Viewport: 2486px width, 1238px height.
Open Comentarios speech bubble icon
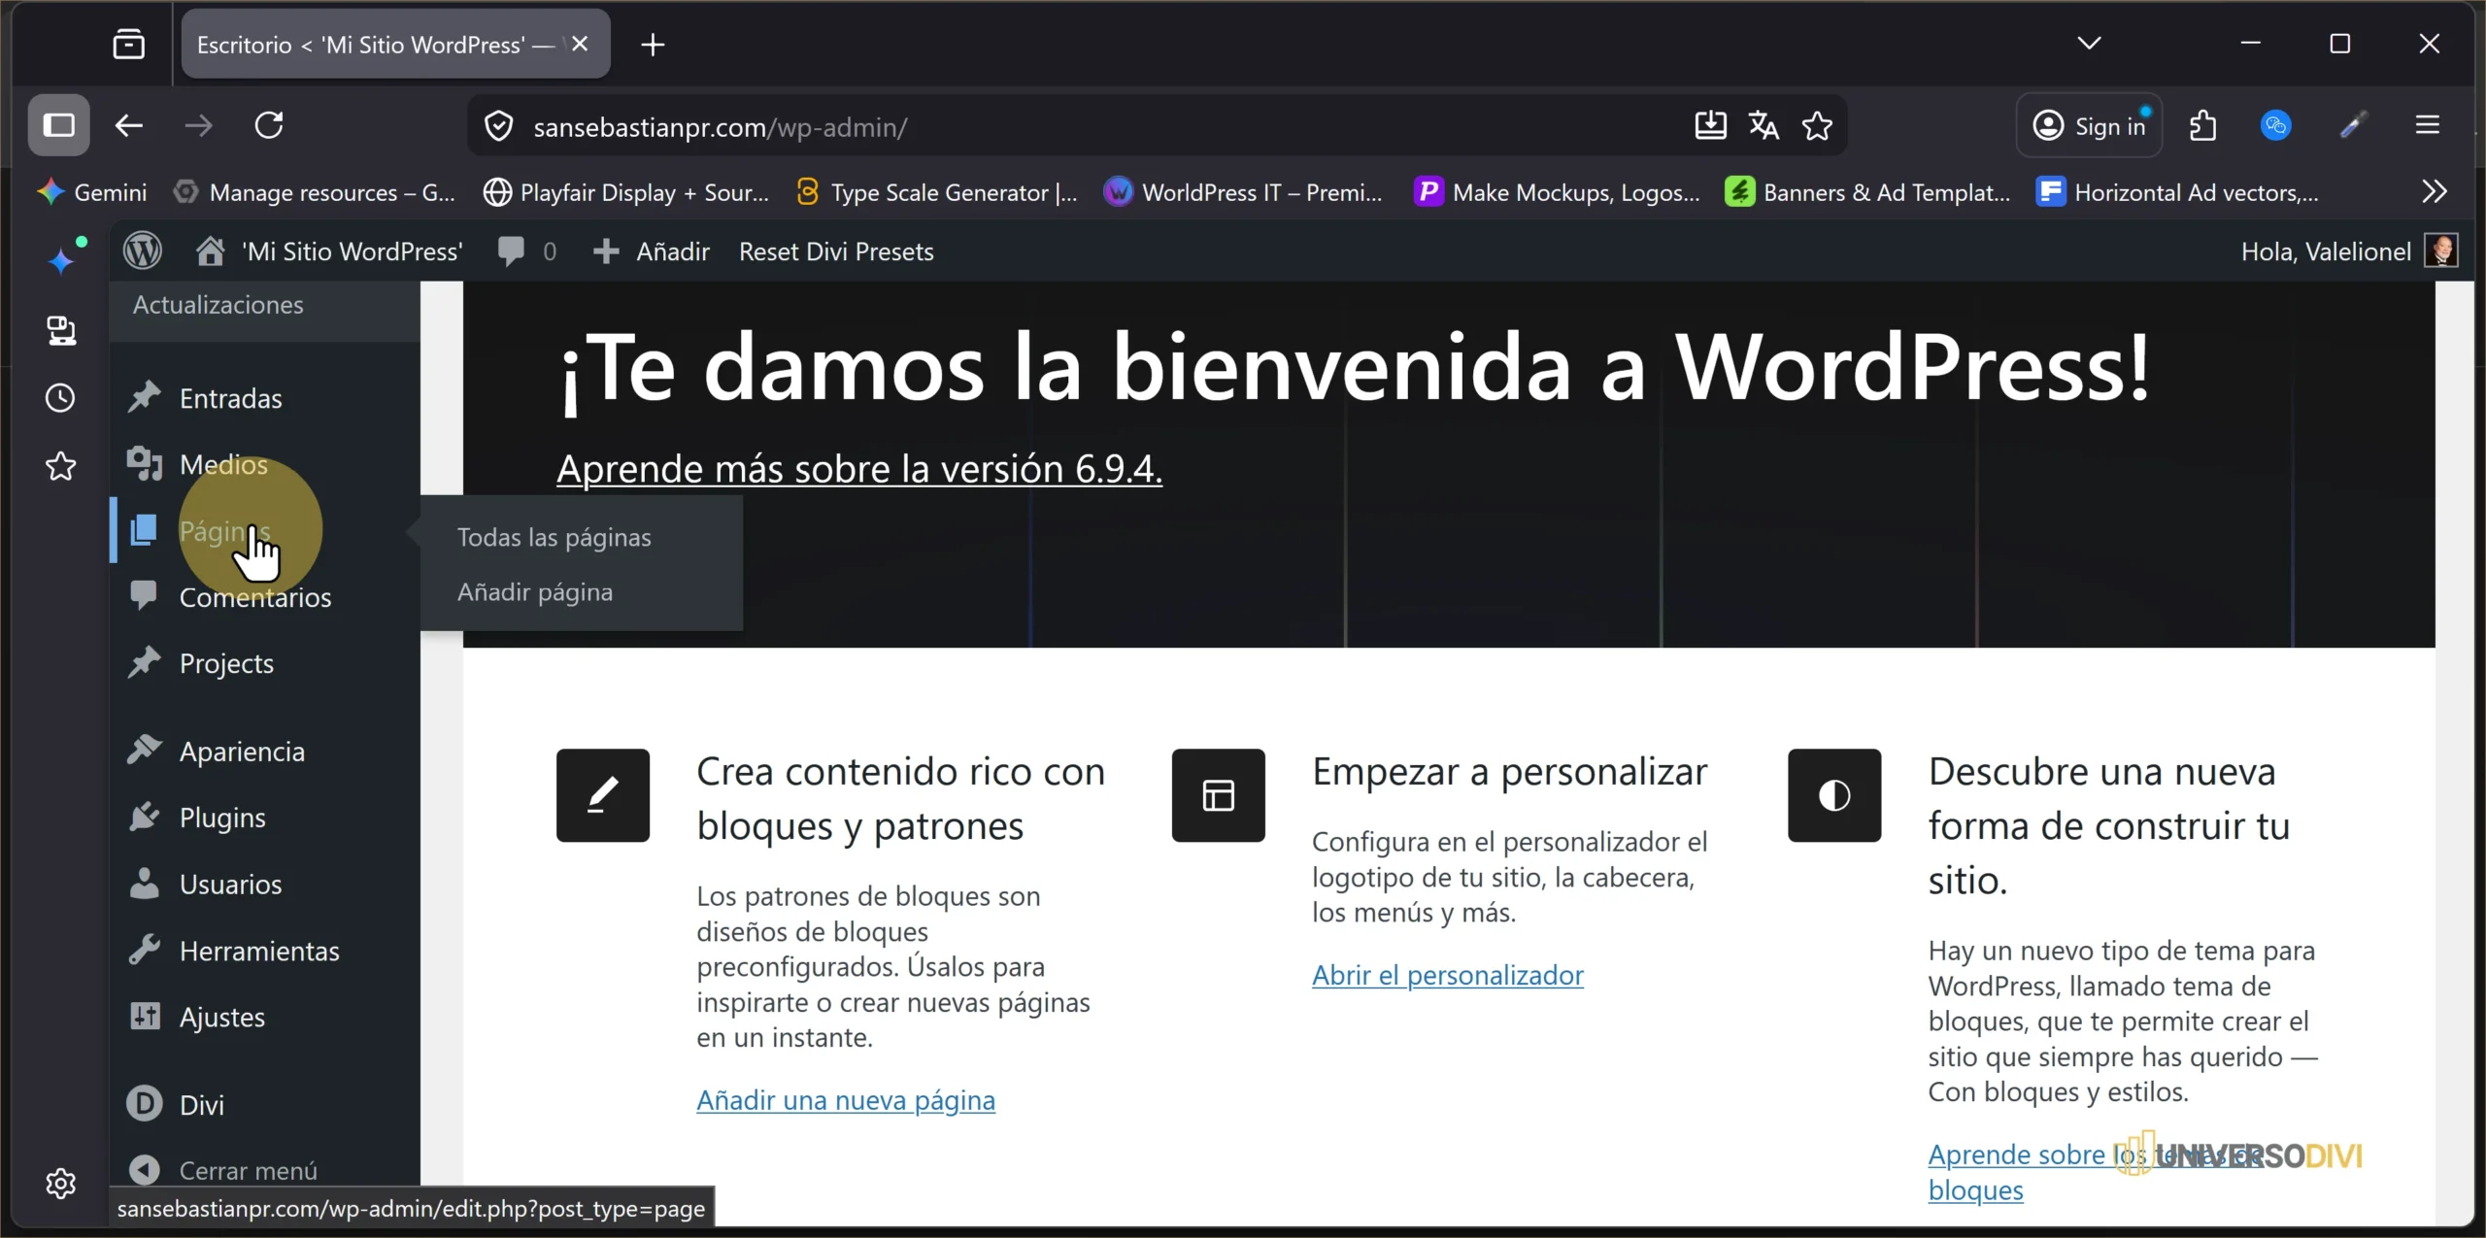(x=144, y=595)
